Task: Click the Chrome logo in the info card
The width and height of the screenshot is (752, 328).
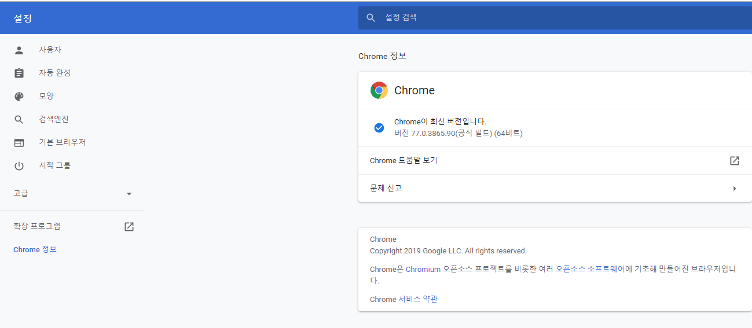Action: pos(379,90)
